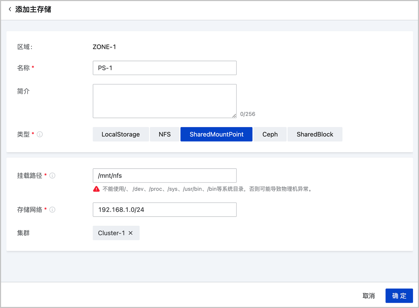Select NFS storage type
The image size is (419, 308).
[164, 134]
